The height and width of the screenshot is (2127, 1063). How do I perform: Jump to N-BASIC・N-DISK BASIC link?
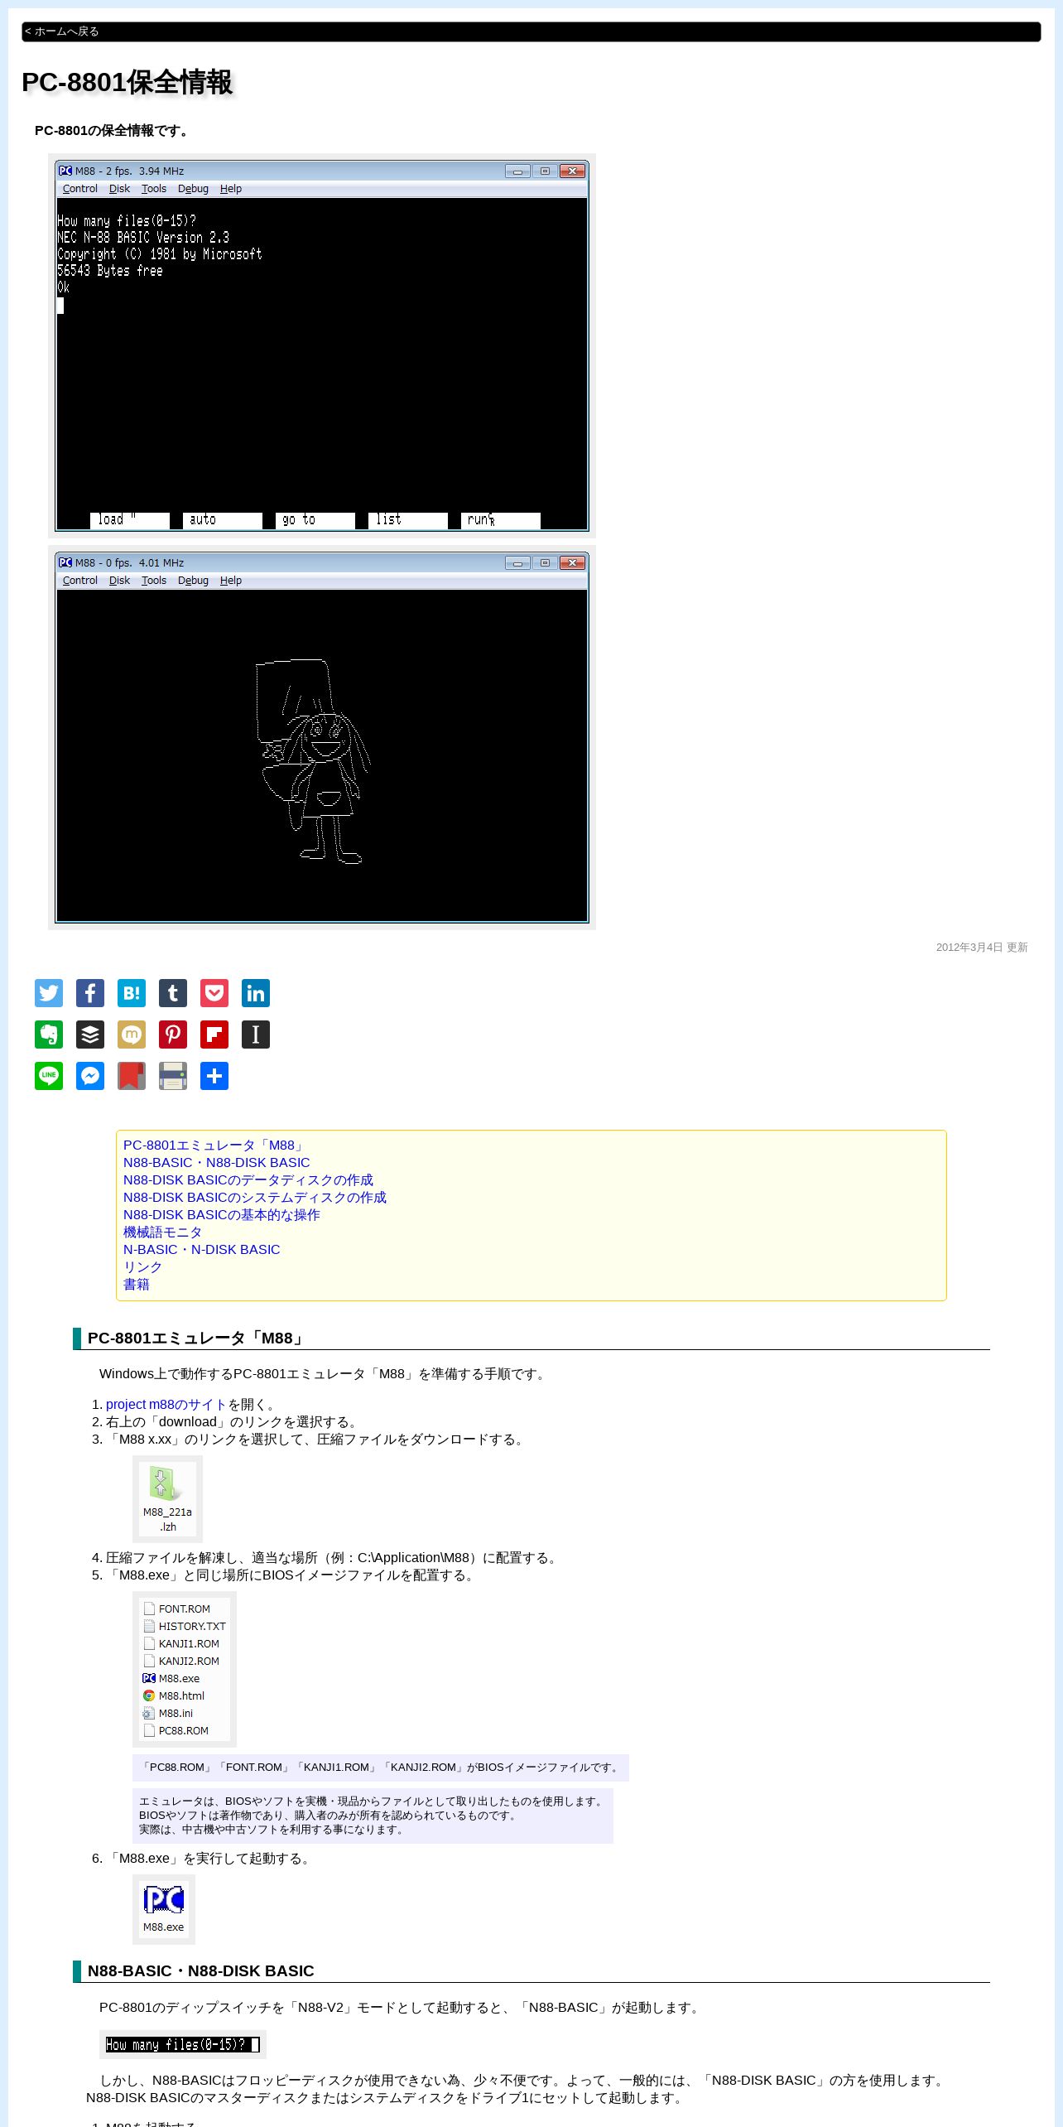tap(202, 1249)
